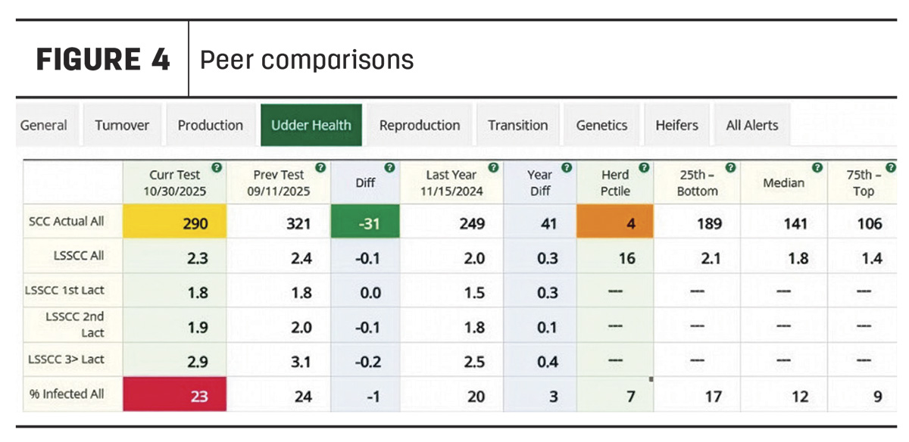The height and width of the screenshot is (442, 909).
Task: Click help icon on Herd Pctile column
Action: (643, 167)
